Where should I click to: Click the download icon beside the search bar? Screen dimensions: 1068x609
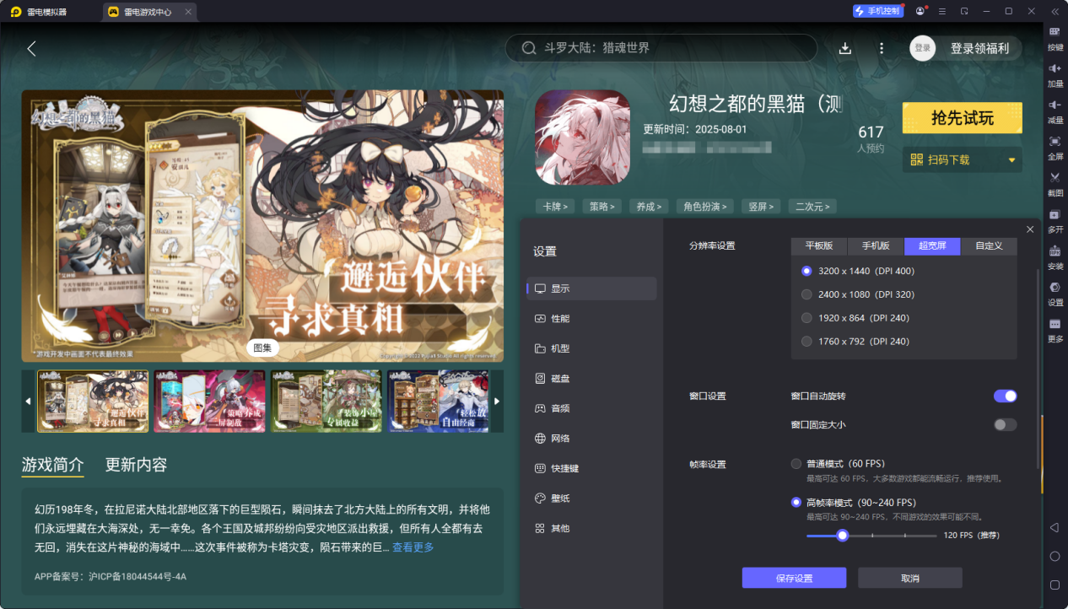point(845,49)
